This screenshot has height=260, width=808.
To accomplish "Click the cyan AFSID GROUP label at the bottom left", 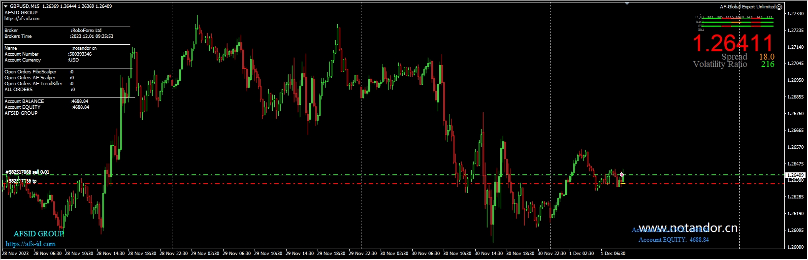I will pyautogui.click(x=38, y=234).
